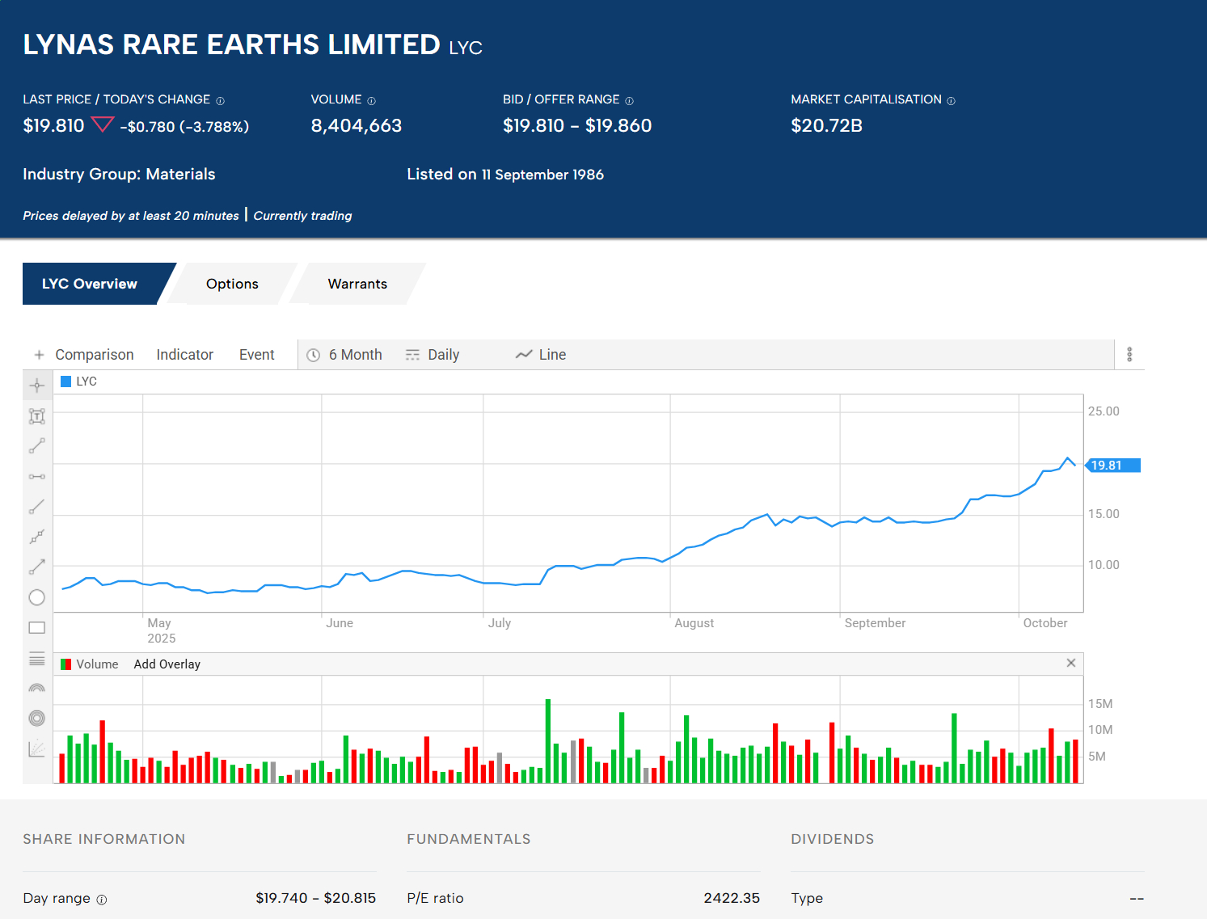Click info icon next to Bid / Offer Range
Image resolution: width=1207 pixels, height=919 pixels.
point(630,101)
